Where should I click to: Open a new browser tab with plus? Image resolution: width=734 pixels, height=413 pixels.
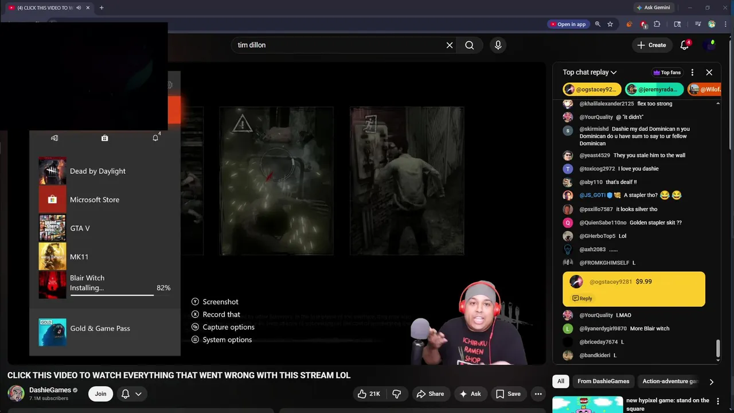pyautogui.click(x=101, y=7)
